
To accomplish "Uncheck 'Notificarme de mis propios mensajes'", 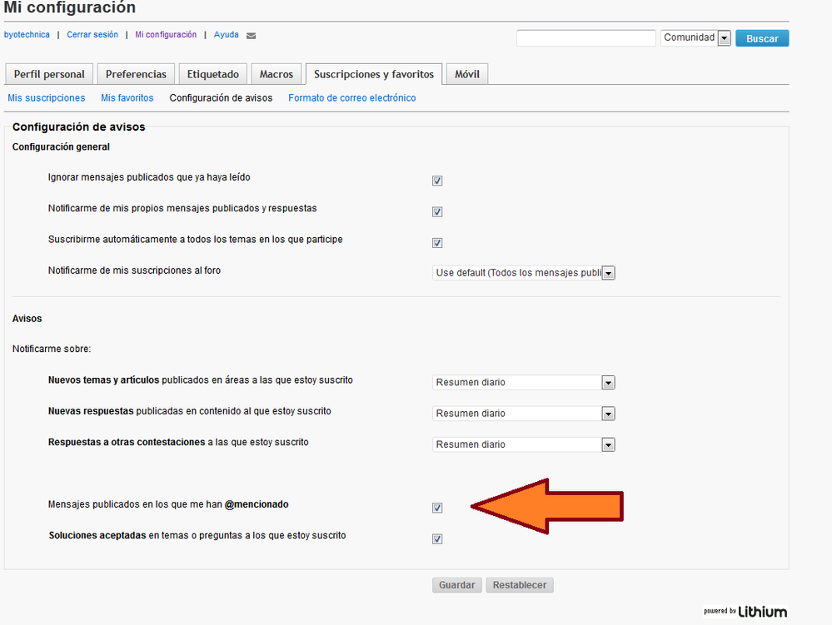I will coord(437,212).
